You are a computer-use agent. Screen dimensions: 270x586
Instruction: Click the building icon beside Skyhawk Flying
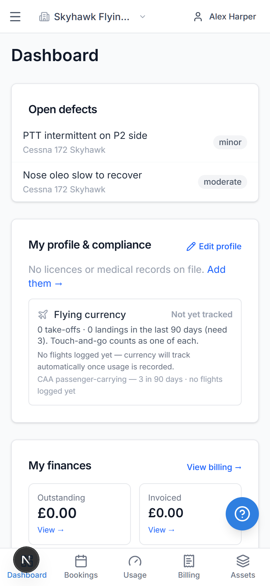coord(44,17)
